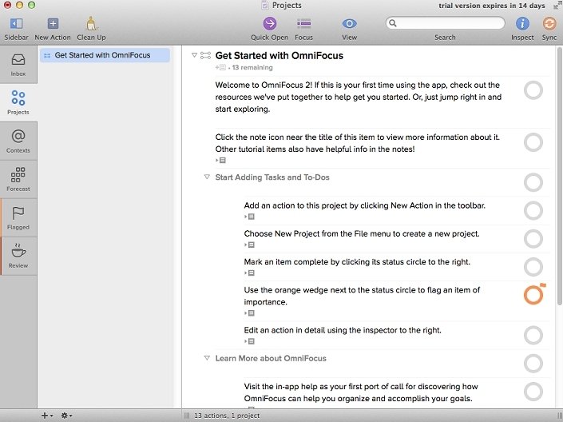Collapse the Start Adding Tasks and To-Dos group

tap(207, 177)
